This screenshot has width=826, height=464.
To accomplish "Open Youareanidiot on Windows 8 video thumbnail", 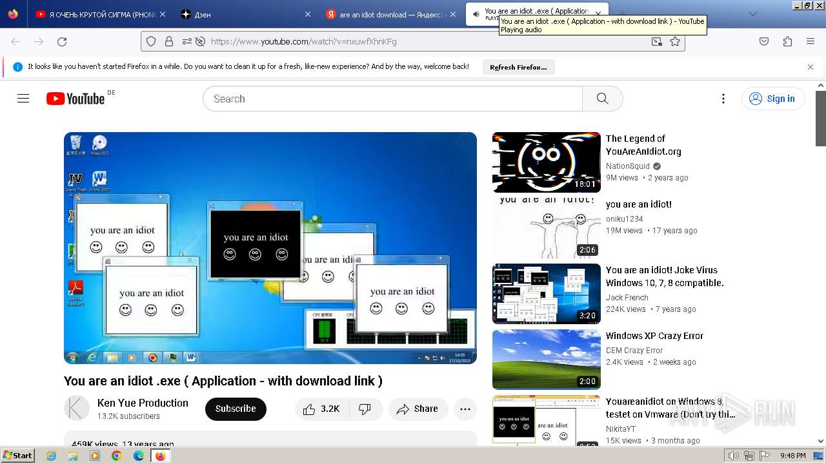I will 547,420.
